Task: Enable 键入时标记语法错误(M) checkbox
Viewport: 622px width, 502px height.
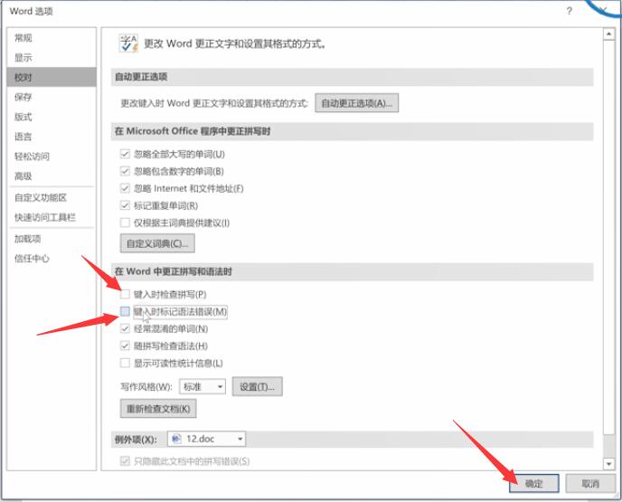Action: click(x=125, y=311)
